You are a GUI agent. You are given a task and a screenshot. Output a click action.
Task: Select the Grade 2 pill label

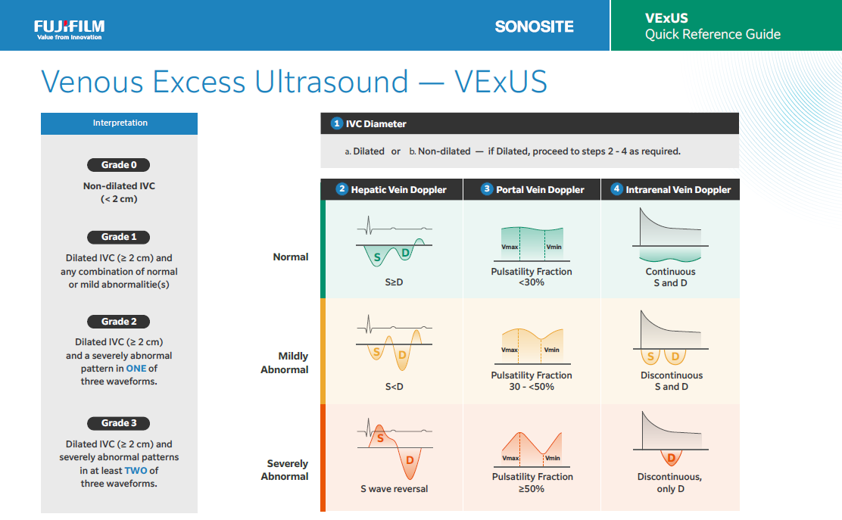pyautogui.click(x=119, y=322)
